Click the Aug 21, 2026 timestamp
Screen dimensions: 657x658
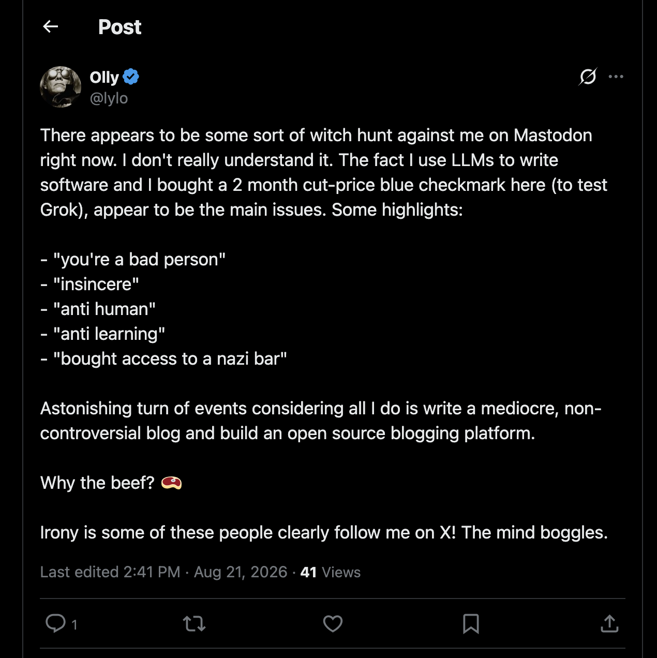(x=241, y=572)
